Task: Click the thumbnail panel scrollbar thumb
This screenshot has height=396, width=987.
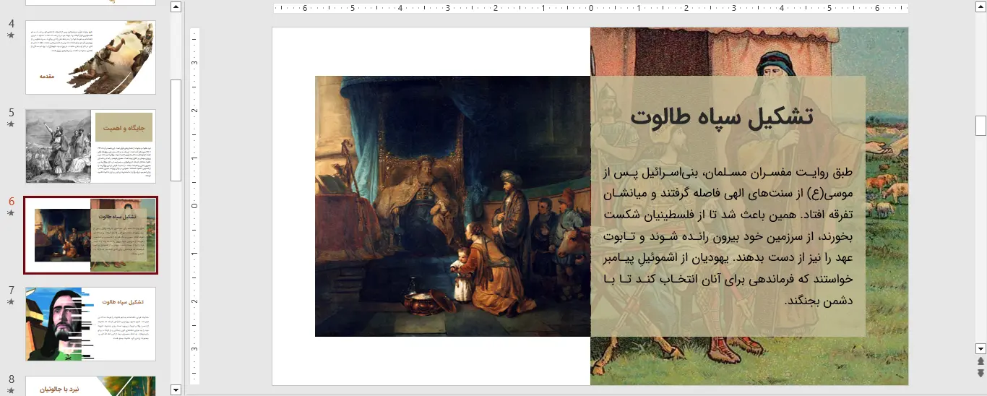Action: (x=176, y=130)
